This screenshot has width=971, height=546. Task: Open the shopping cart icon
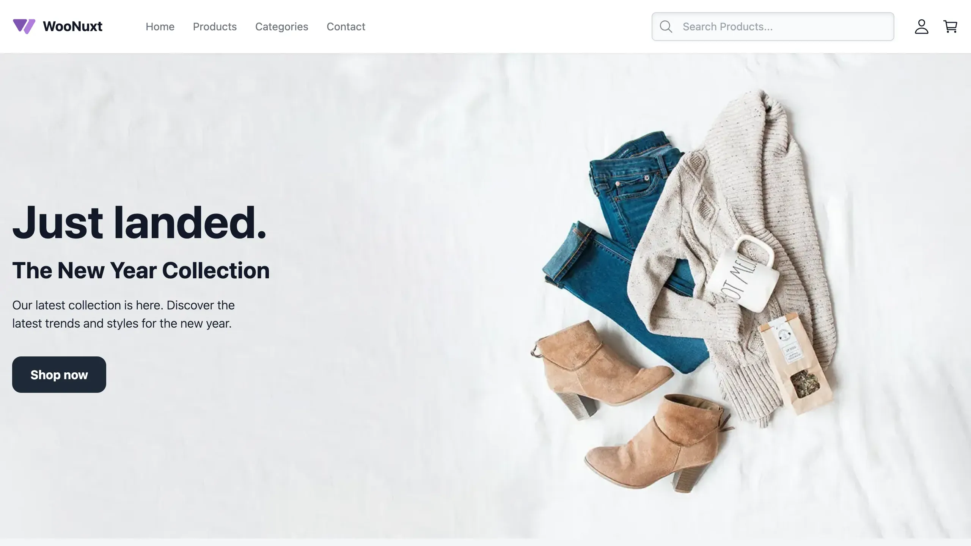click(x=950, y=27)
